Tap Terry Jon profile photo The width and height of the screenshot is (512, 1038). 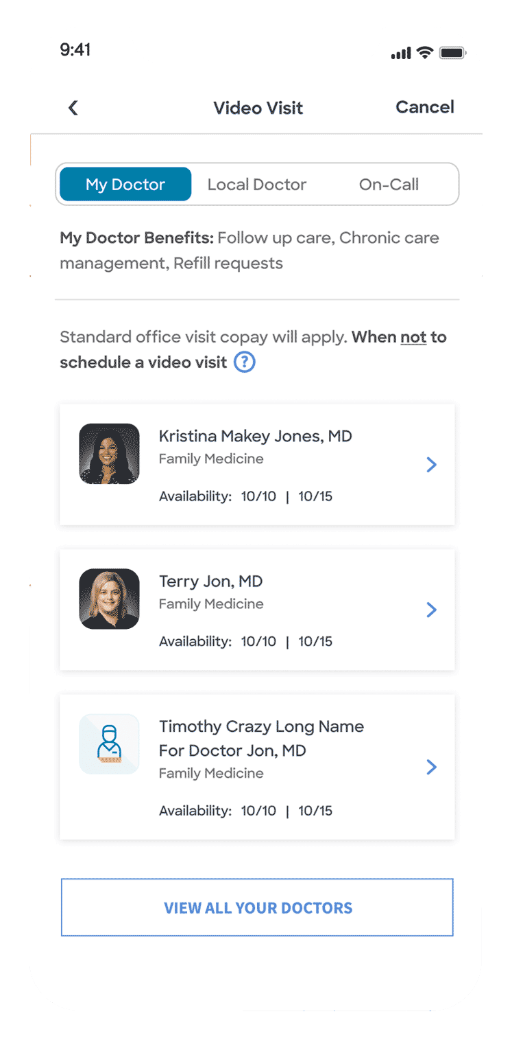tap(109, 599)
